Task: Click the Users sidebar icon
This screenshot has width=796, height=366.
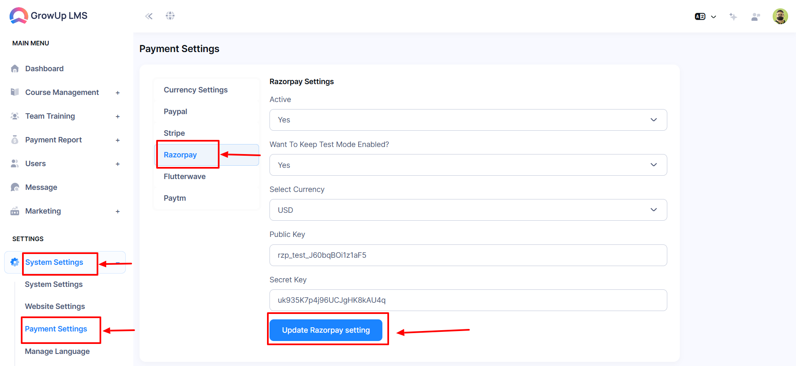Action: tap(15, 164)
